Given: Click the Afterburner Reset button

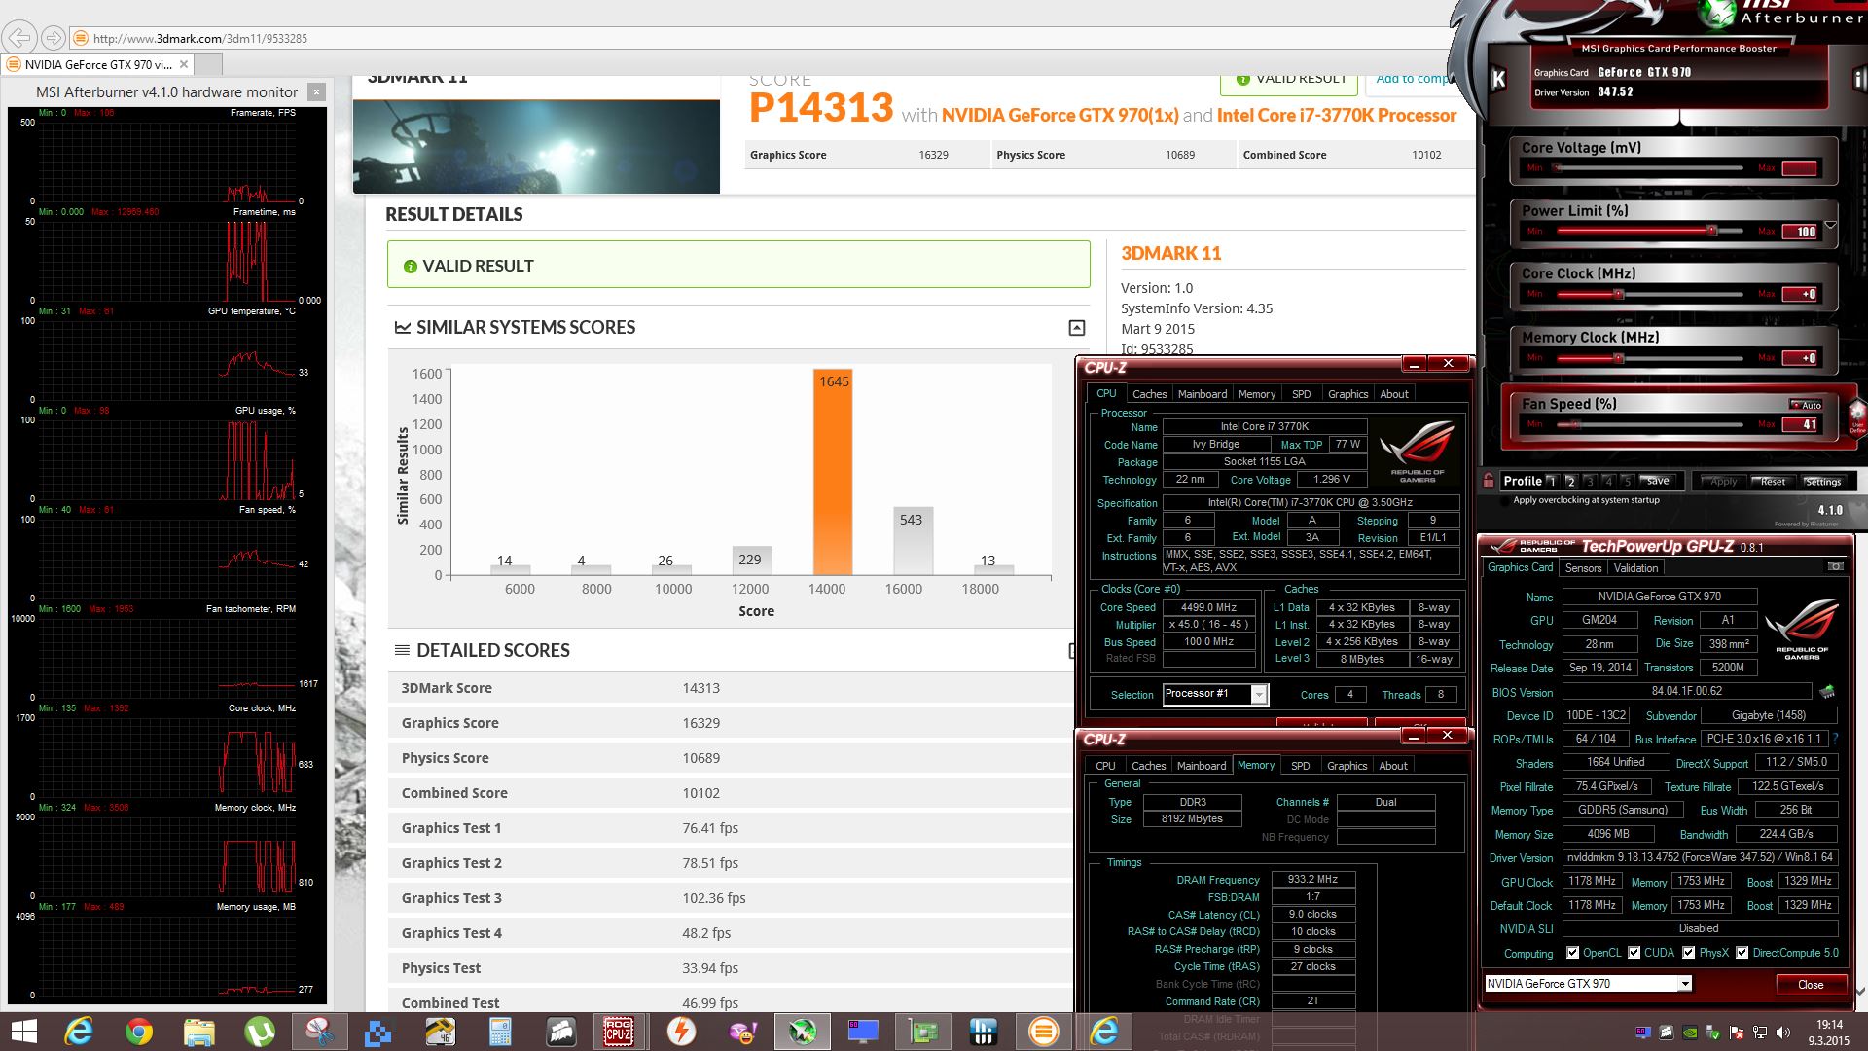Looking at the screenshot, I should pyautogui.click(x=1772, y=482).
